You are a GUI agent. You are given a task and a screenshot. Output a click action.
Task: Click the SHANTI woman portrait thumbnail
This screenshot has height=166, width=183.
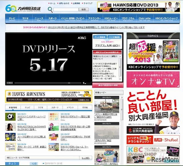[x=10, y=127]
